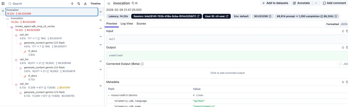Image resolution: width=348 pixels, height=107 pixels.
Task: Collapse the call_llm 3.87s chevron
Action: pos(100,61)
